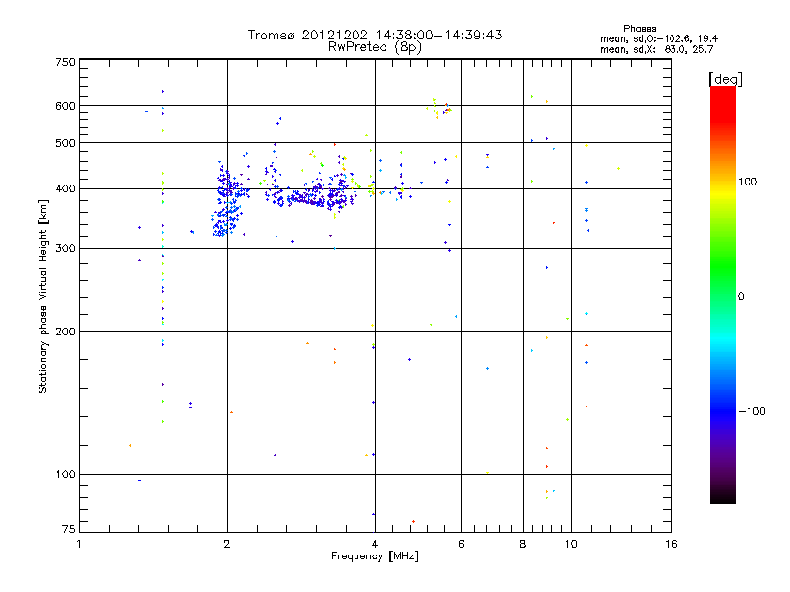790x592 pixels.
Task: Click the plot title 'Tromsø 20121202 14:38:00-14:39:43'
Action: pyautogui.click(x=374, y=35)
